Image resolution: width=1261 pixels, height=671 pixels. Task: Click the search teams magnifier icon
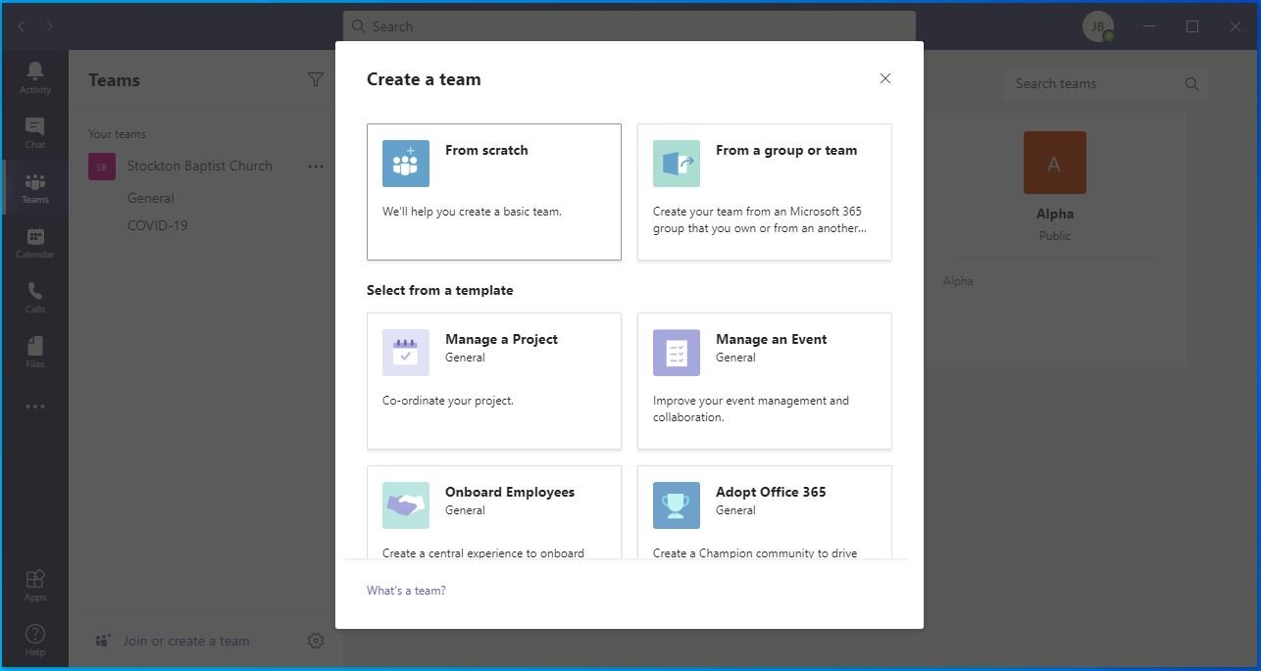point(1191,83)
